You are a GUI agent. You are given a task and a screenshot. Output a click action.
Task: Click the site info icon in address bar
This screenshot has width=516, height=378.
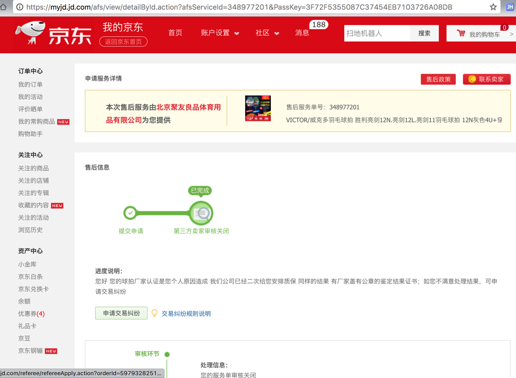(x=20, y=7)
